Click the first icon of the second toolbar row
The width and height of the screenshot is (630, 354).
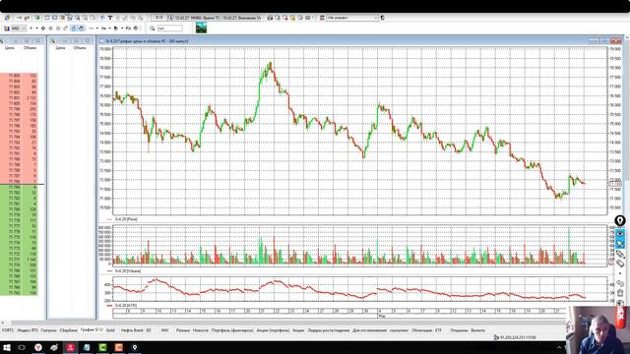(x=7, y=29)
